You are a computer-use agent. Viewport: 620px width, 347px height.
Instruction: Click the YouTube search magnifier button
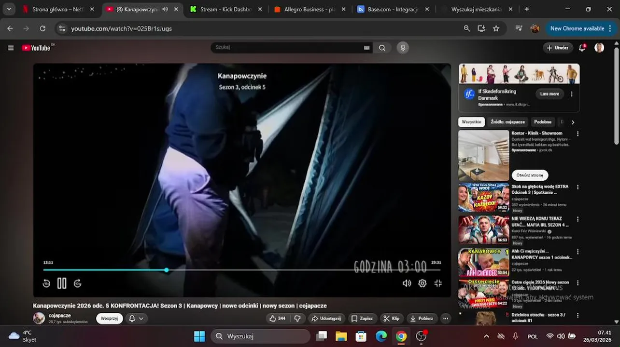coord(382,48)
